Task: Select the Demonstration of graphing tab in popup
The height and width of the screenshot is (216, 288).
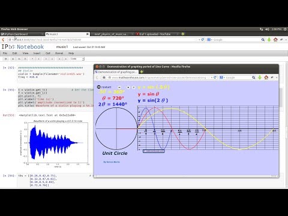Action: pyautogui.click(x=116, y=72)
